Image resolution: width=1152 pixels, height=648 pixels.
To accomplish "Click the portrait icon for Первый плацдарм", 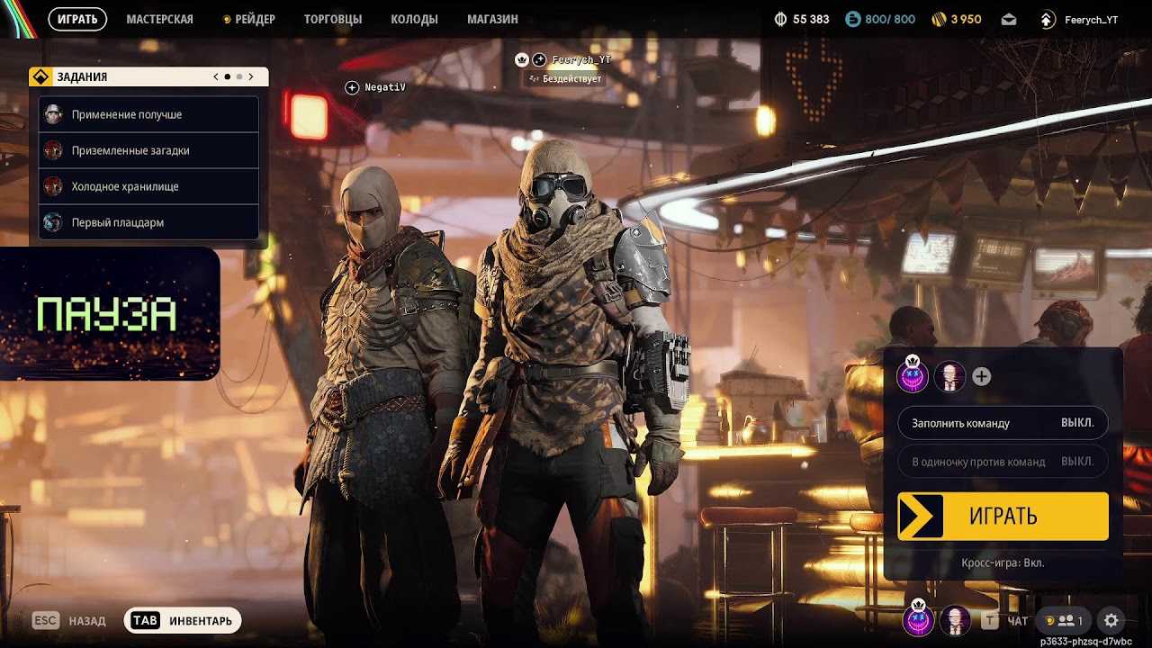I will click(53, 222).
